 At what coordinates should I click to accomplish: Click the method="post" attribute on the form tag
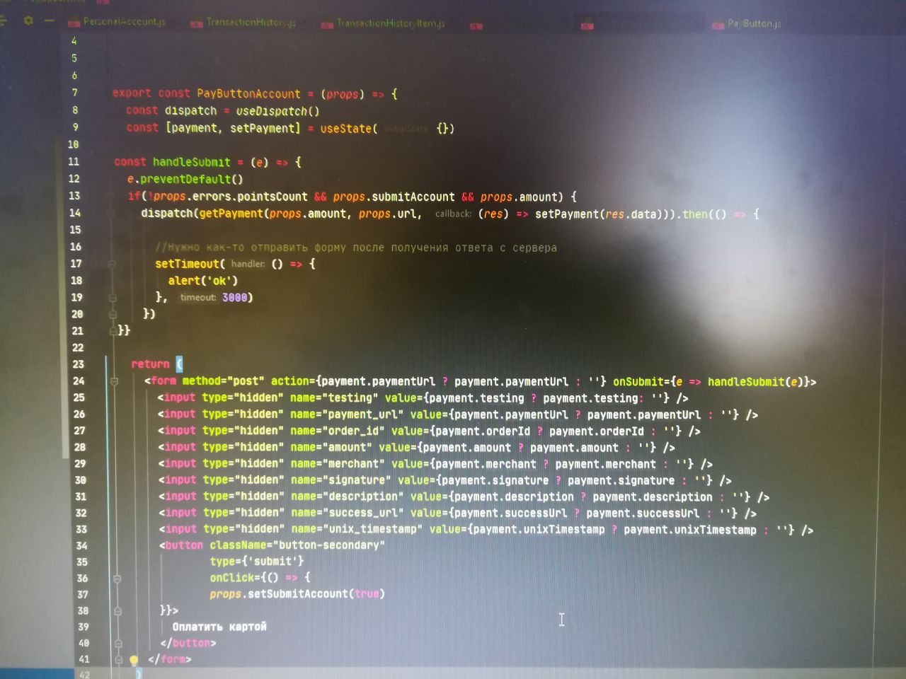pos(223,381)
